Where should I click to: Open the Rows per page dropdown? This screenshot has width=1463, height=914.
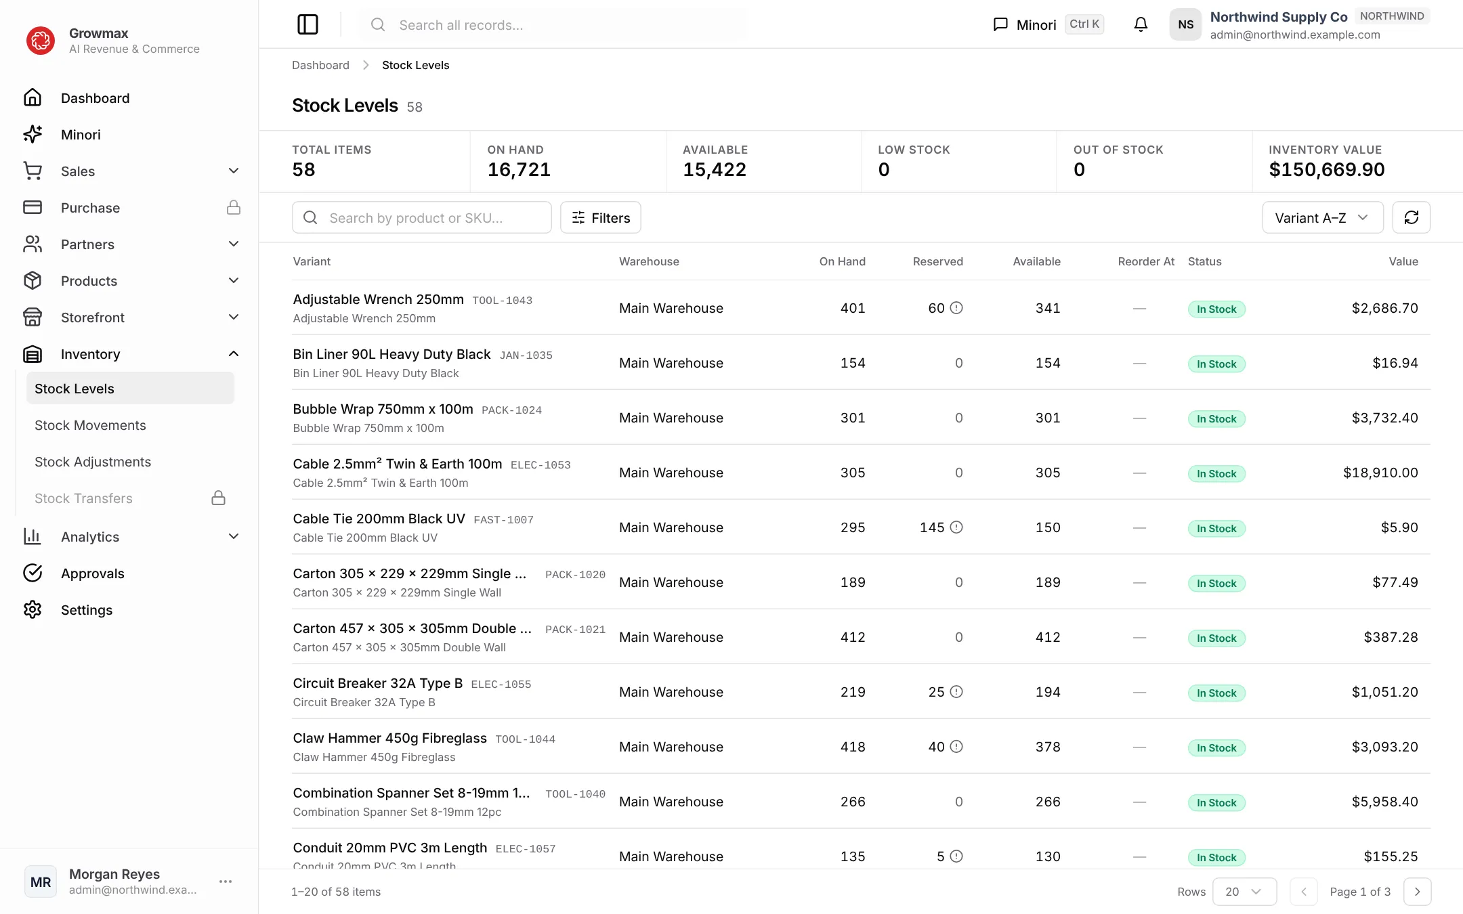1244,892
